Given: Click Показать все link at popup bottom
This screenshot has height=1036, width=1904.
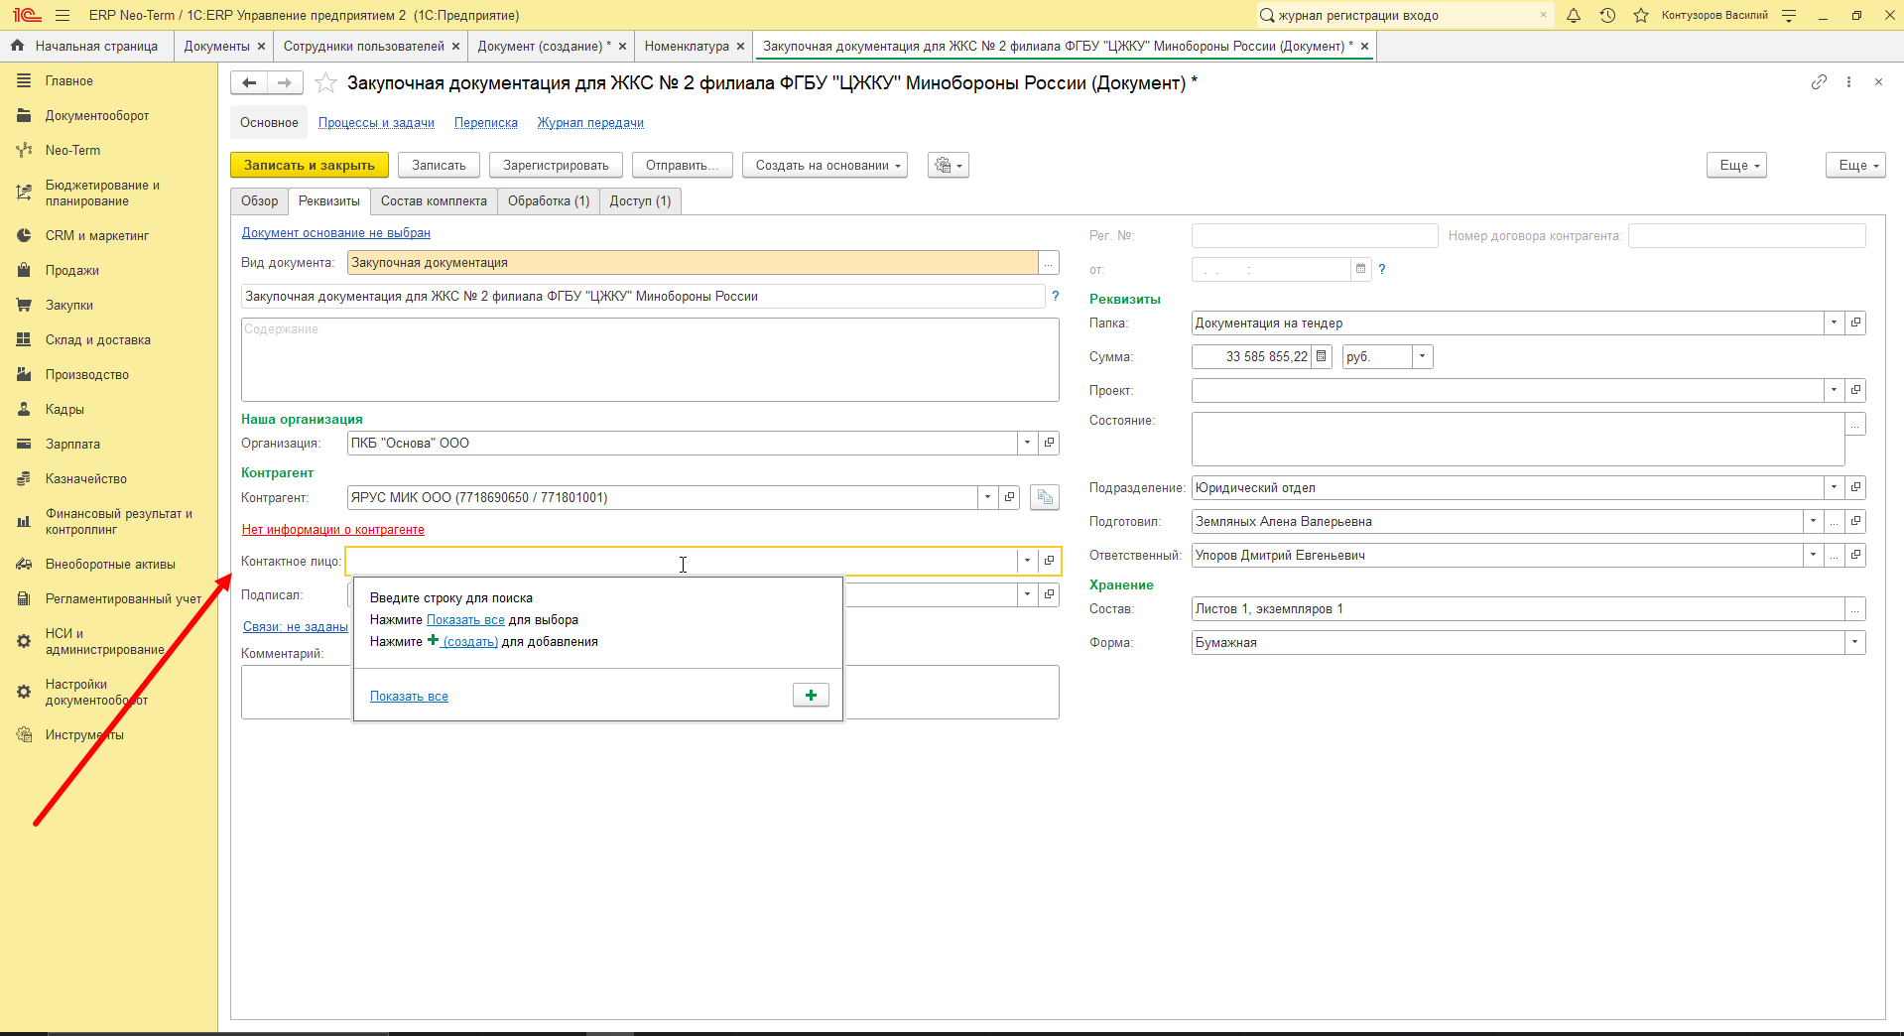Looking at the screenshot, I should [409, 697].
